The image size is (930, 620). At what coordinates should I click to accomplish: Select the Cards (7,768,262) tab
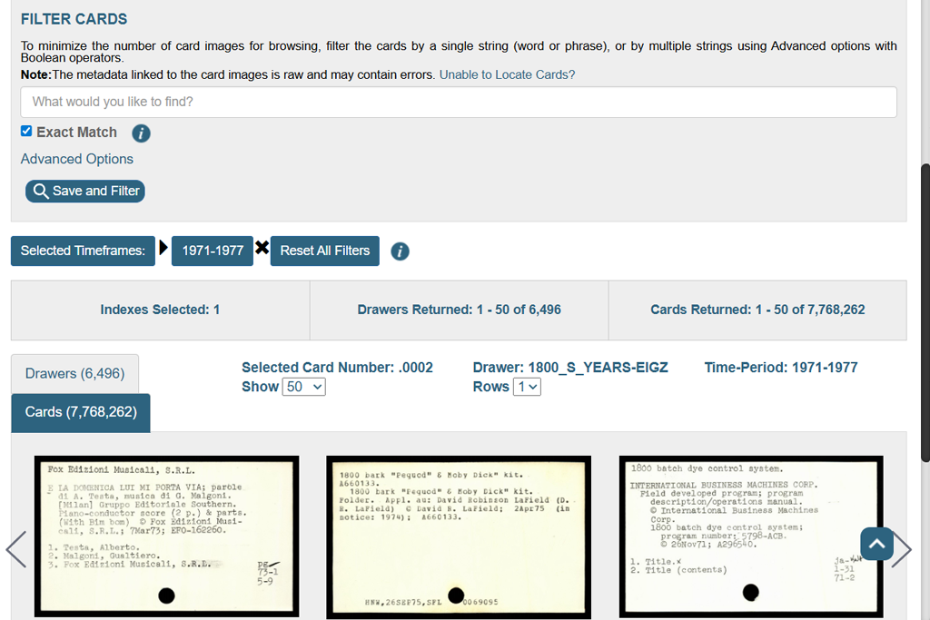(x=81, y=412)
